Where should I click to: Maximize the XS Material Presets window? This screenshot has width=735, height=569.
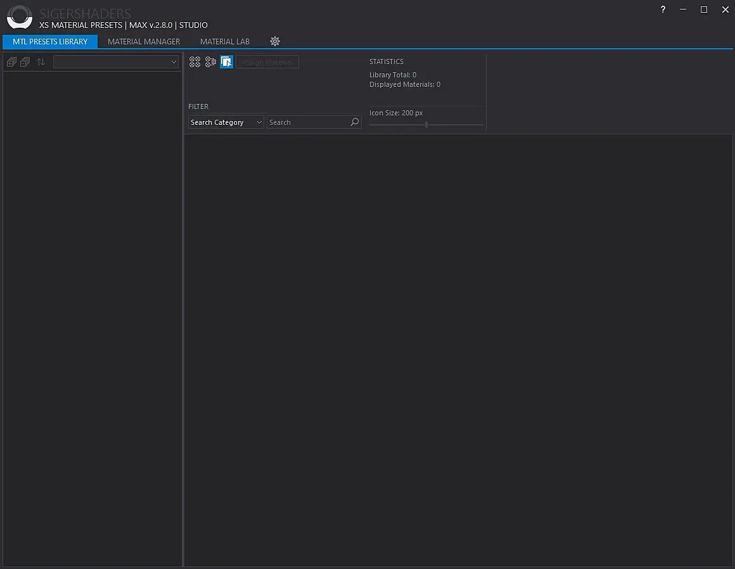click(x=703, y=10)
